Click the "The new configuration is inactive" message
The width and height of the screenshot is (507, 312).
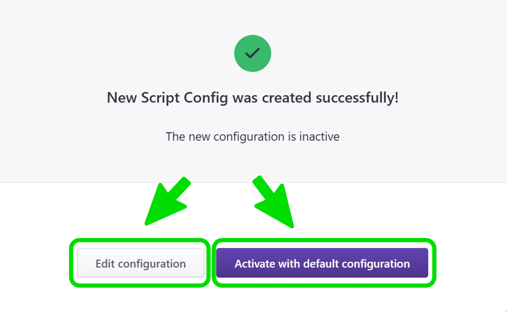pos(253,136)
